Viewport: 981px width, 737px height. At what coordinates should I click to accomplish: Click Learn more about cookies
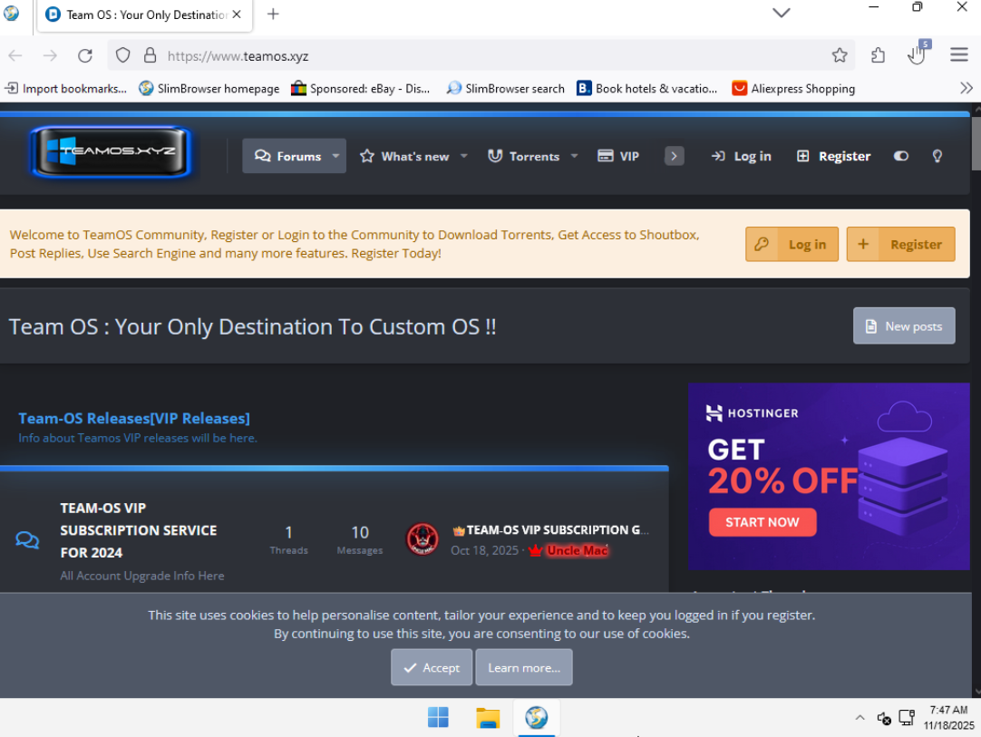(524, 667)
